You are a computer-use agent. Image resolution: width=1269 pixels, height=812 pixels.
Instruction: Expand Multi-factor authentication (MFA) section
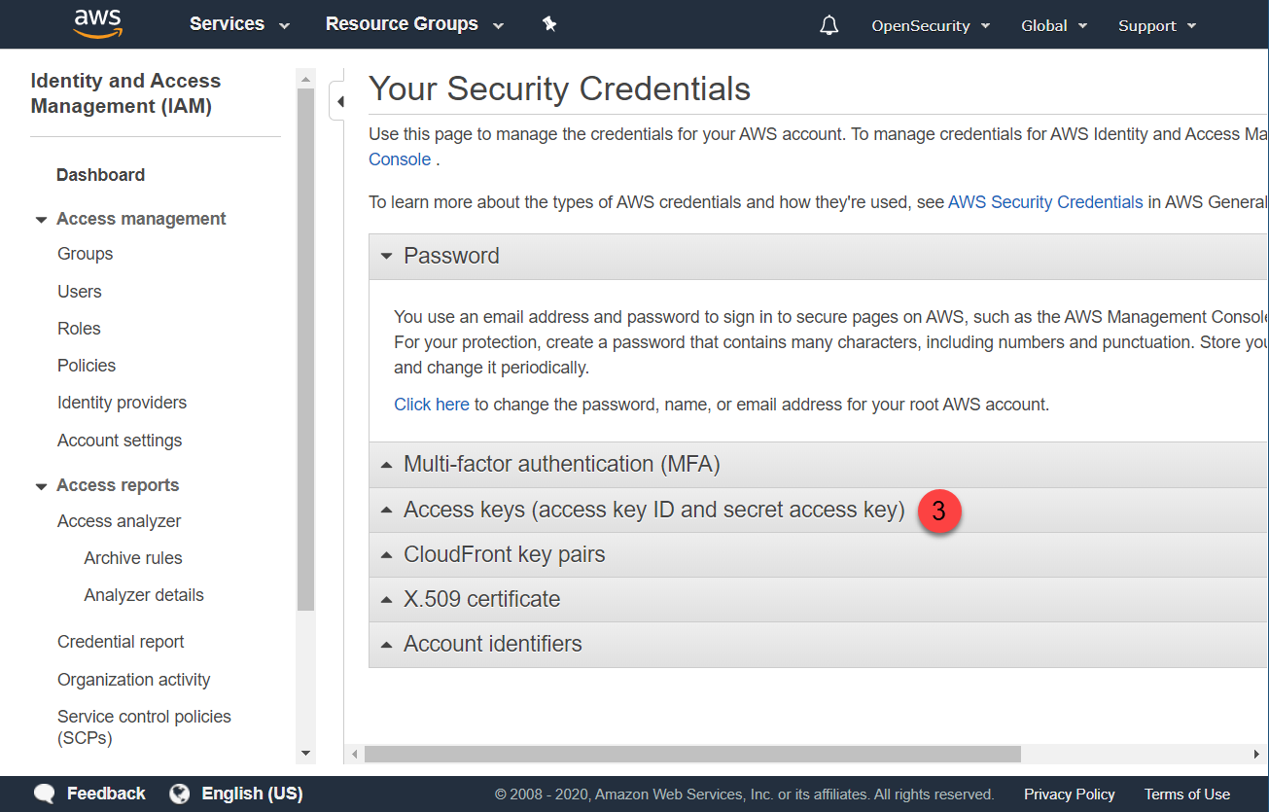click(819, 465)
